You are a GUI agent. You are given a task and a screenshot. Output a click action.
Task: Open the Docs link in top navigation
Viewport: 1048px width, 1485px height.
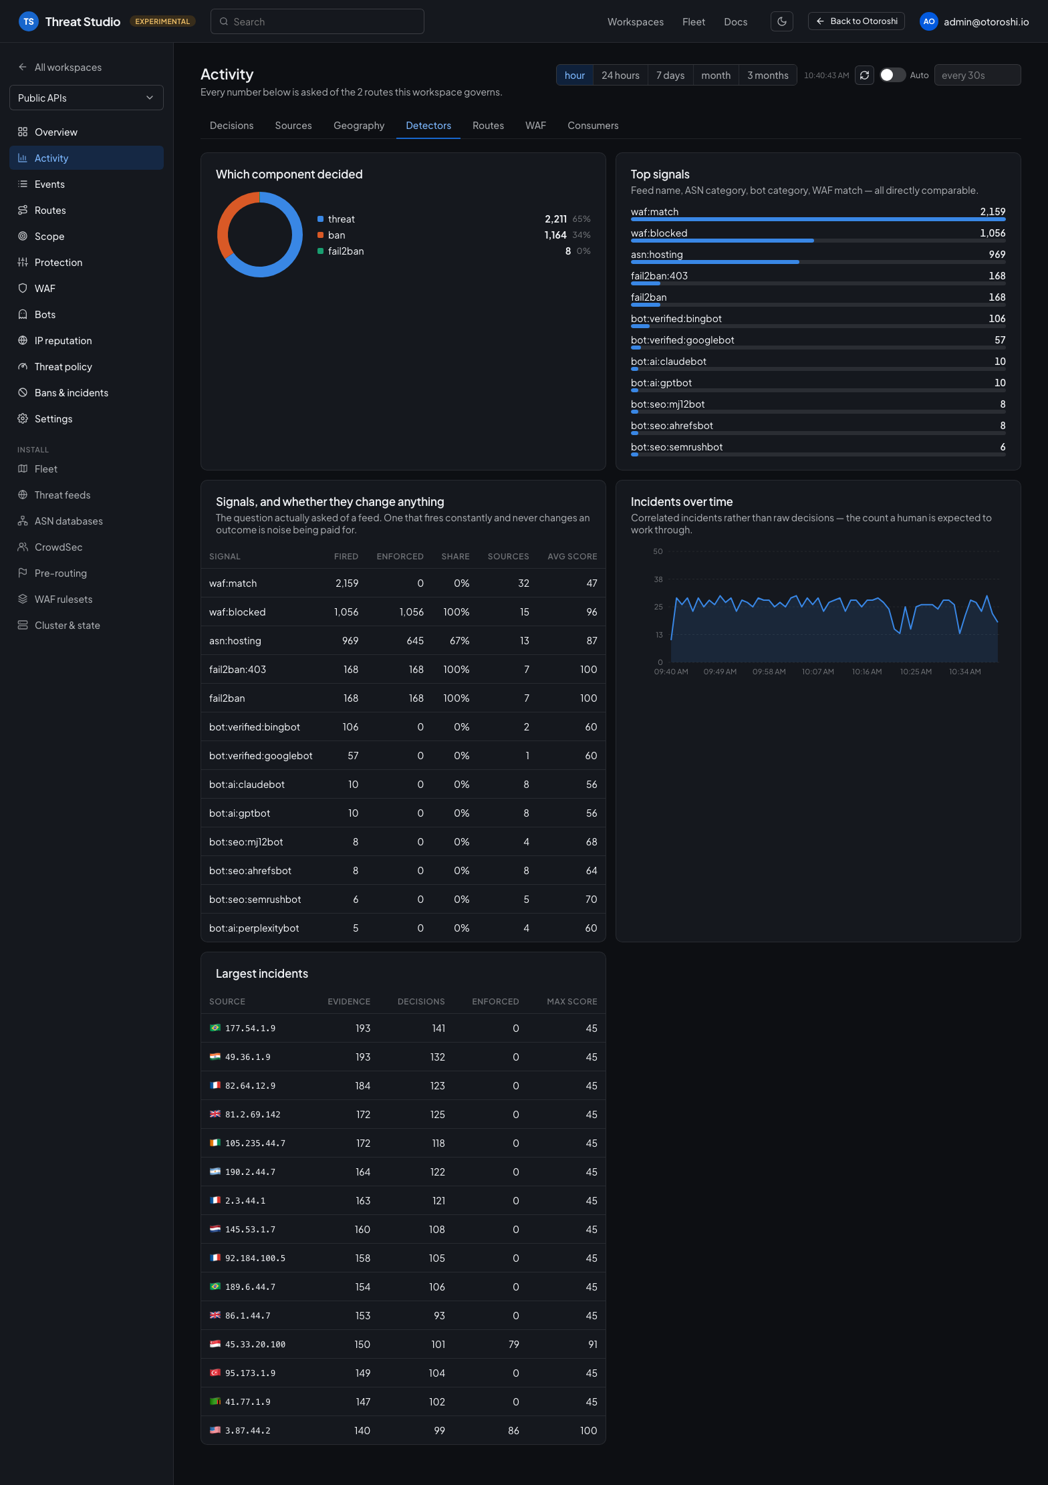coord(735,22)
